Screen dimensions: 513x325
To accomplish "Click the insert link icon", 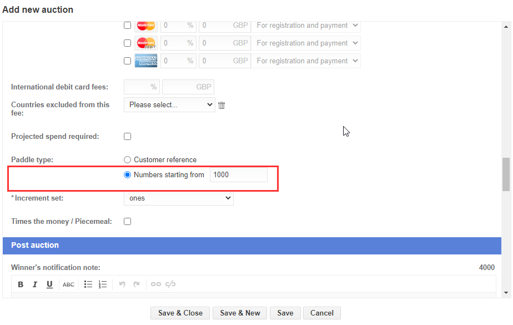I will click(x=156, y=284).
